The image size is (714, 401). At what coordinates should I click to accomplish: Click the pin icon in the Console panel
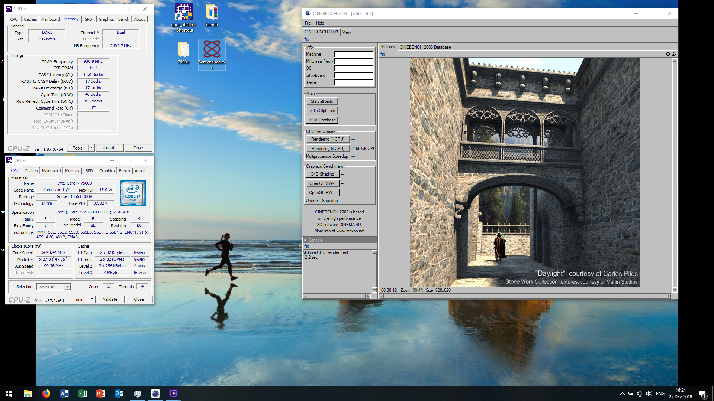(x=307, y=246)
